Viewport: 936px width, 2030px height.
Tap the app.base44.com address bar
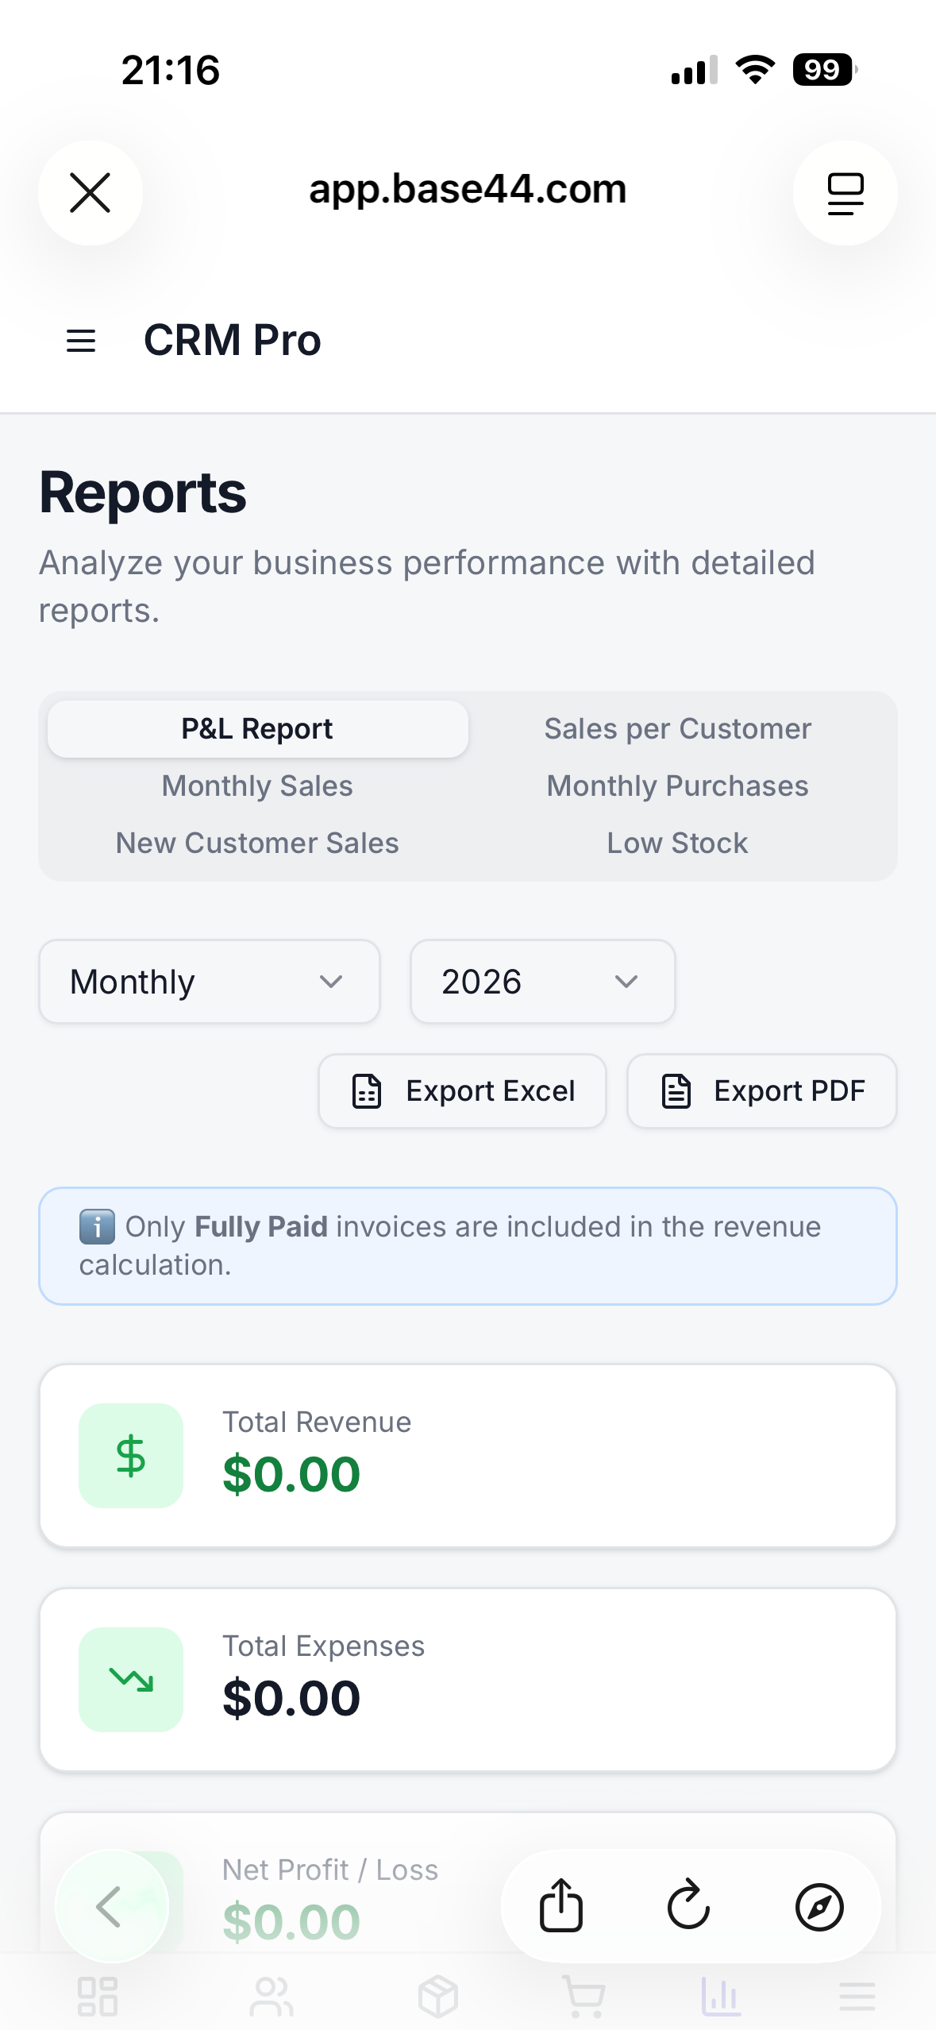[x=468, y=190]
